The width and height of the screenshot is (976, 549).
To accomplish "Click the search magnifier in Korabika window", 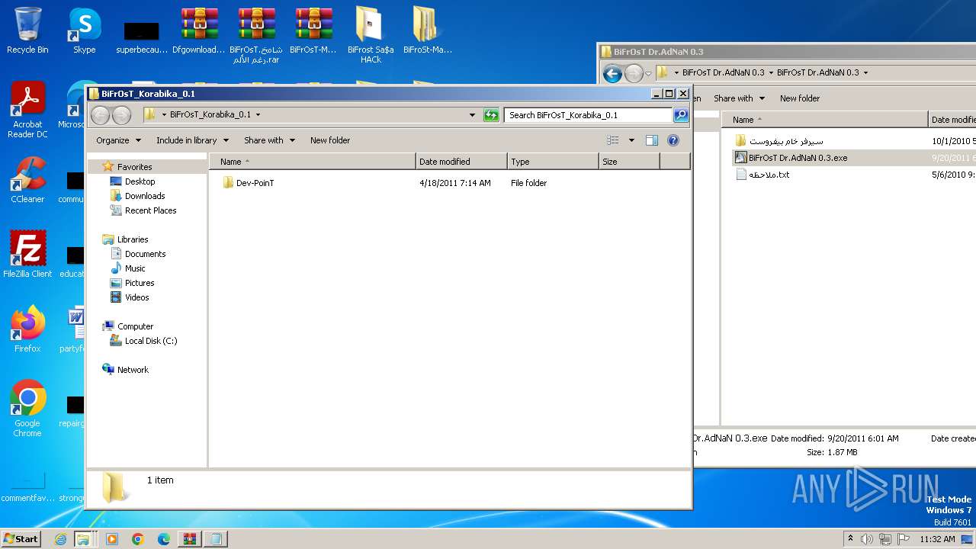I will (681, 115).
